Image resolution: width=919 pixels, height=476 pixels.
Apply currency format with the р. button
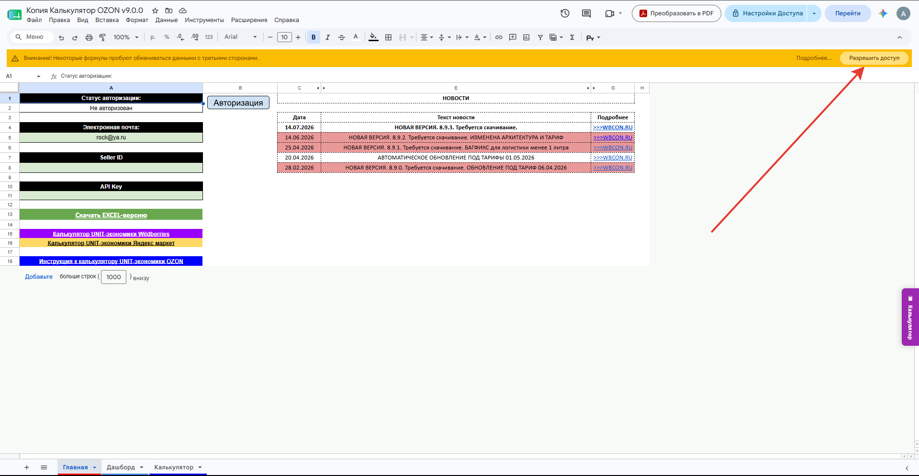[x=153, y=37]
